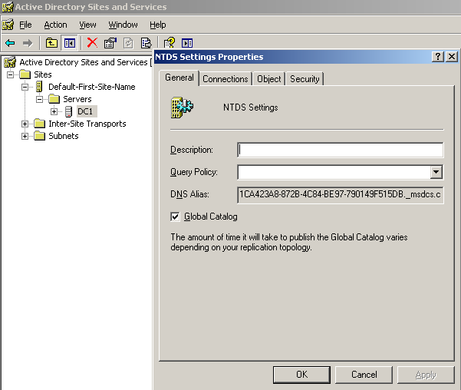461x390 pixels.
Task: Click the dialog's question mark help button
Action: 438,57
